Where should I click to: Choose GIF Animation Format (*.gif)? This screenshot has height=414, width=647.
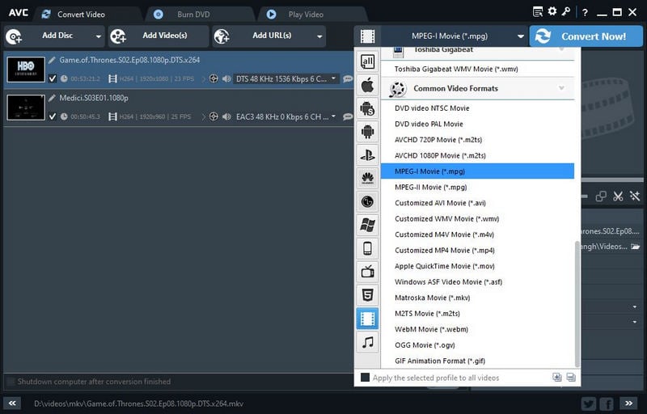(477, 361)
